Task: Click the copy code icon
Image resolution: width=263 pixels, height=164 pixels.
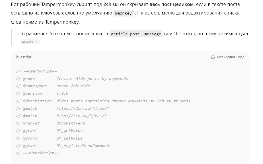Action: tap(213, 57)
